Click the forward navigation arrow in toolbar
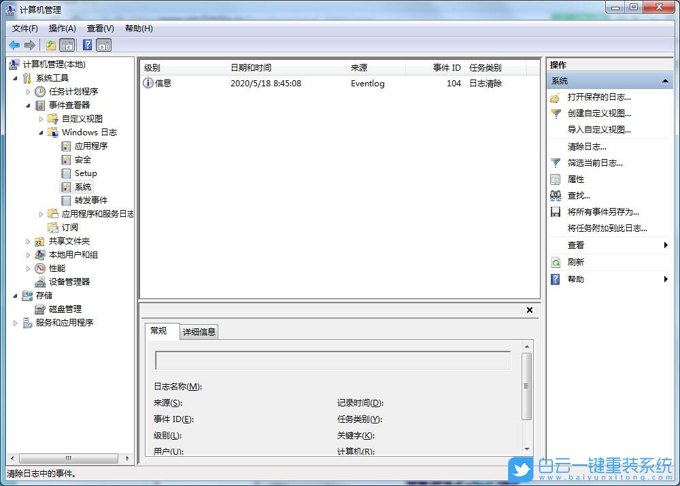The image size is (680, 486). tap(29, 45)
